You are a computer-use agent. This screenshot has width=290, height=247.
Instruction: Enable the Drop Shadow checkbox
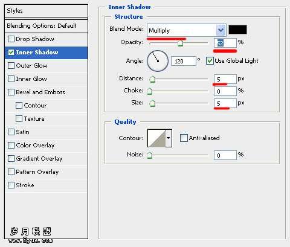tap(11, 39)
